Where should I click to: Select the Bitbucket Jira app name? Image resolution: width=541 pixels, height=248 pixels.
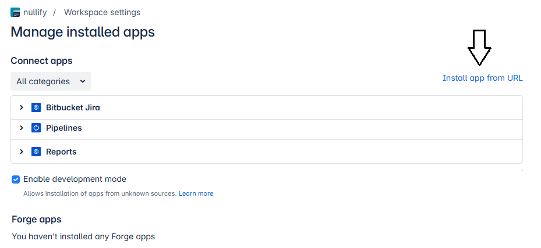[x=73, y=107]
